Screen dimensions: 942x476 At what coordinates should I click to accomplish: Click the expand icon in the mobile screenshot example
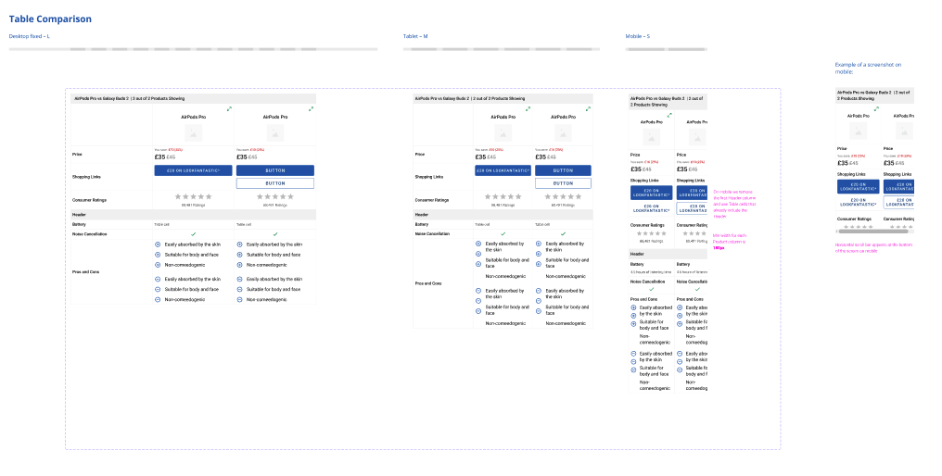pyautogui.click(x=876, y=108)
